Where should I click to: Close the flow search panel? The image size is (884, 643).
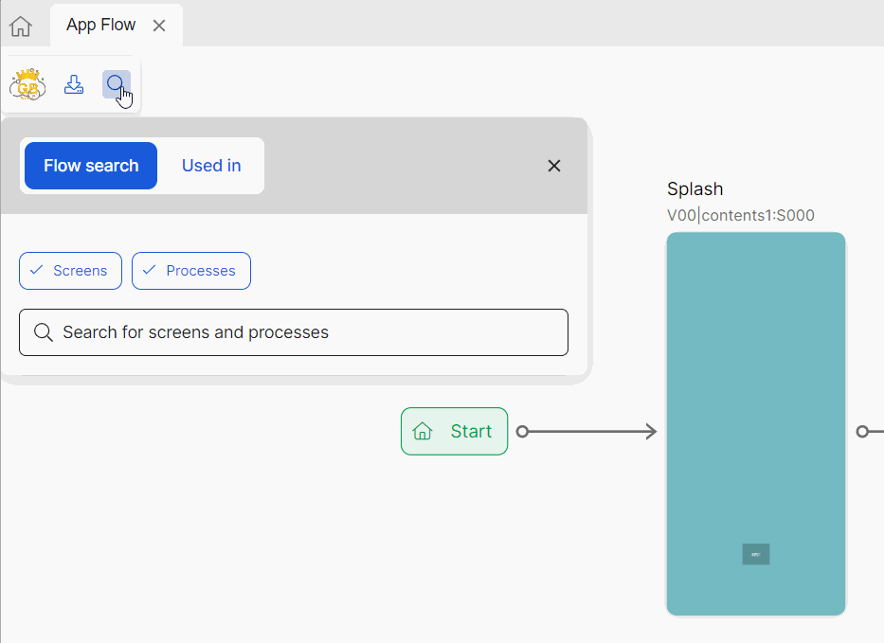[x=554, y=166]
